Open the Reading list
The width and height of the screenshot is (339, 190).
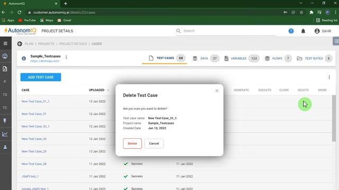point(327,20)
